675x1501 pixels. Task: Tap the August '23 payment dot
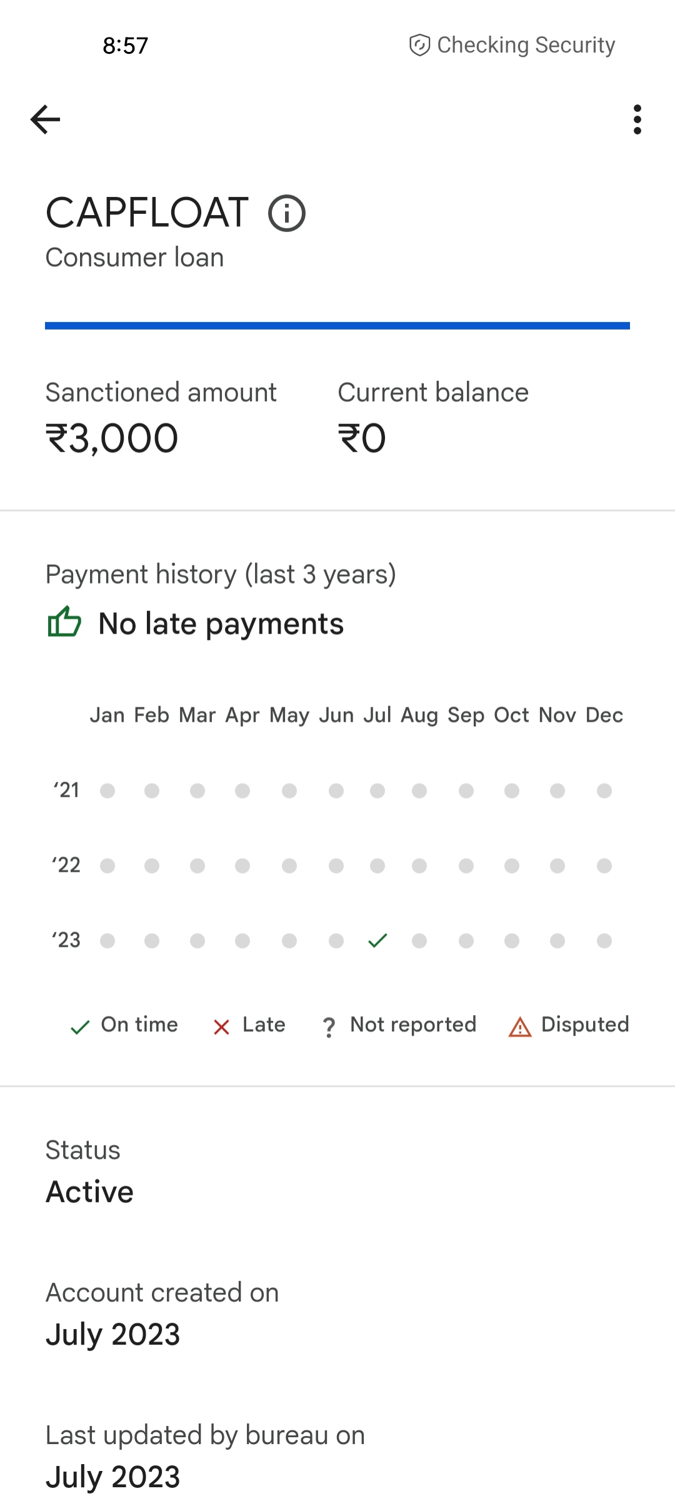click(x=419, y=941)
